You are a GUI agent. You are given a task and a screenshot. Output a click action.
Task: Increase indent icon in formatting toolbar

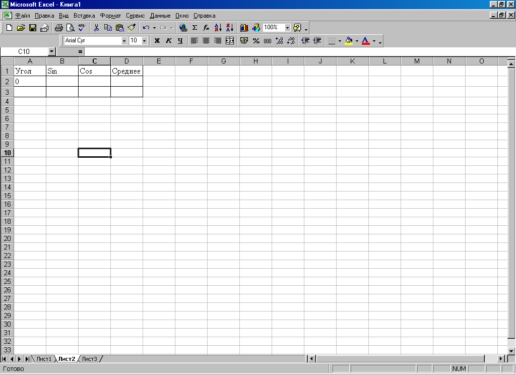[317, 41]
